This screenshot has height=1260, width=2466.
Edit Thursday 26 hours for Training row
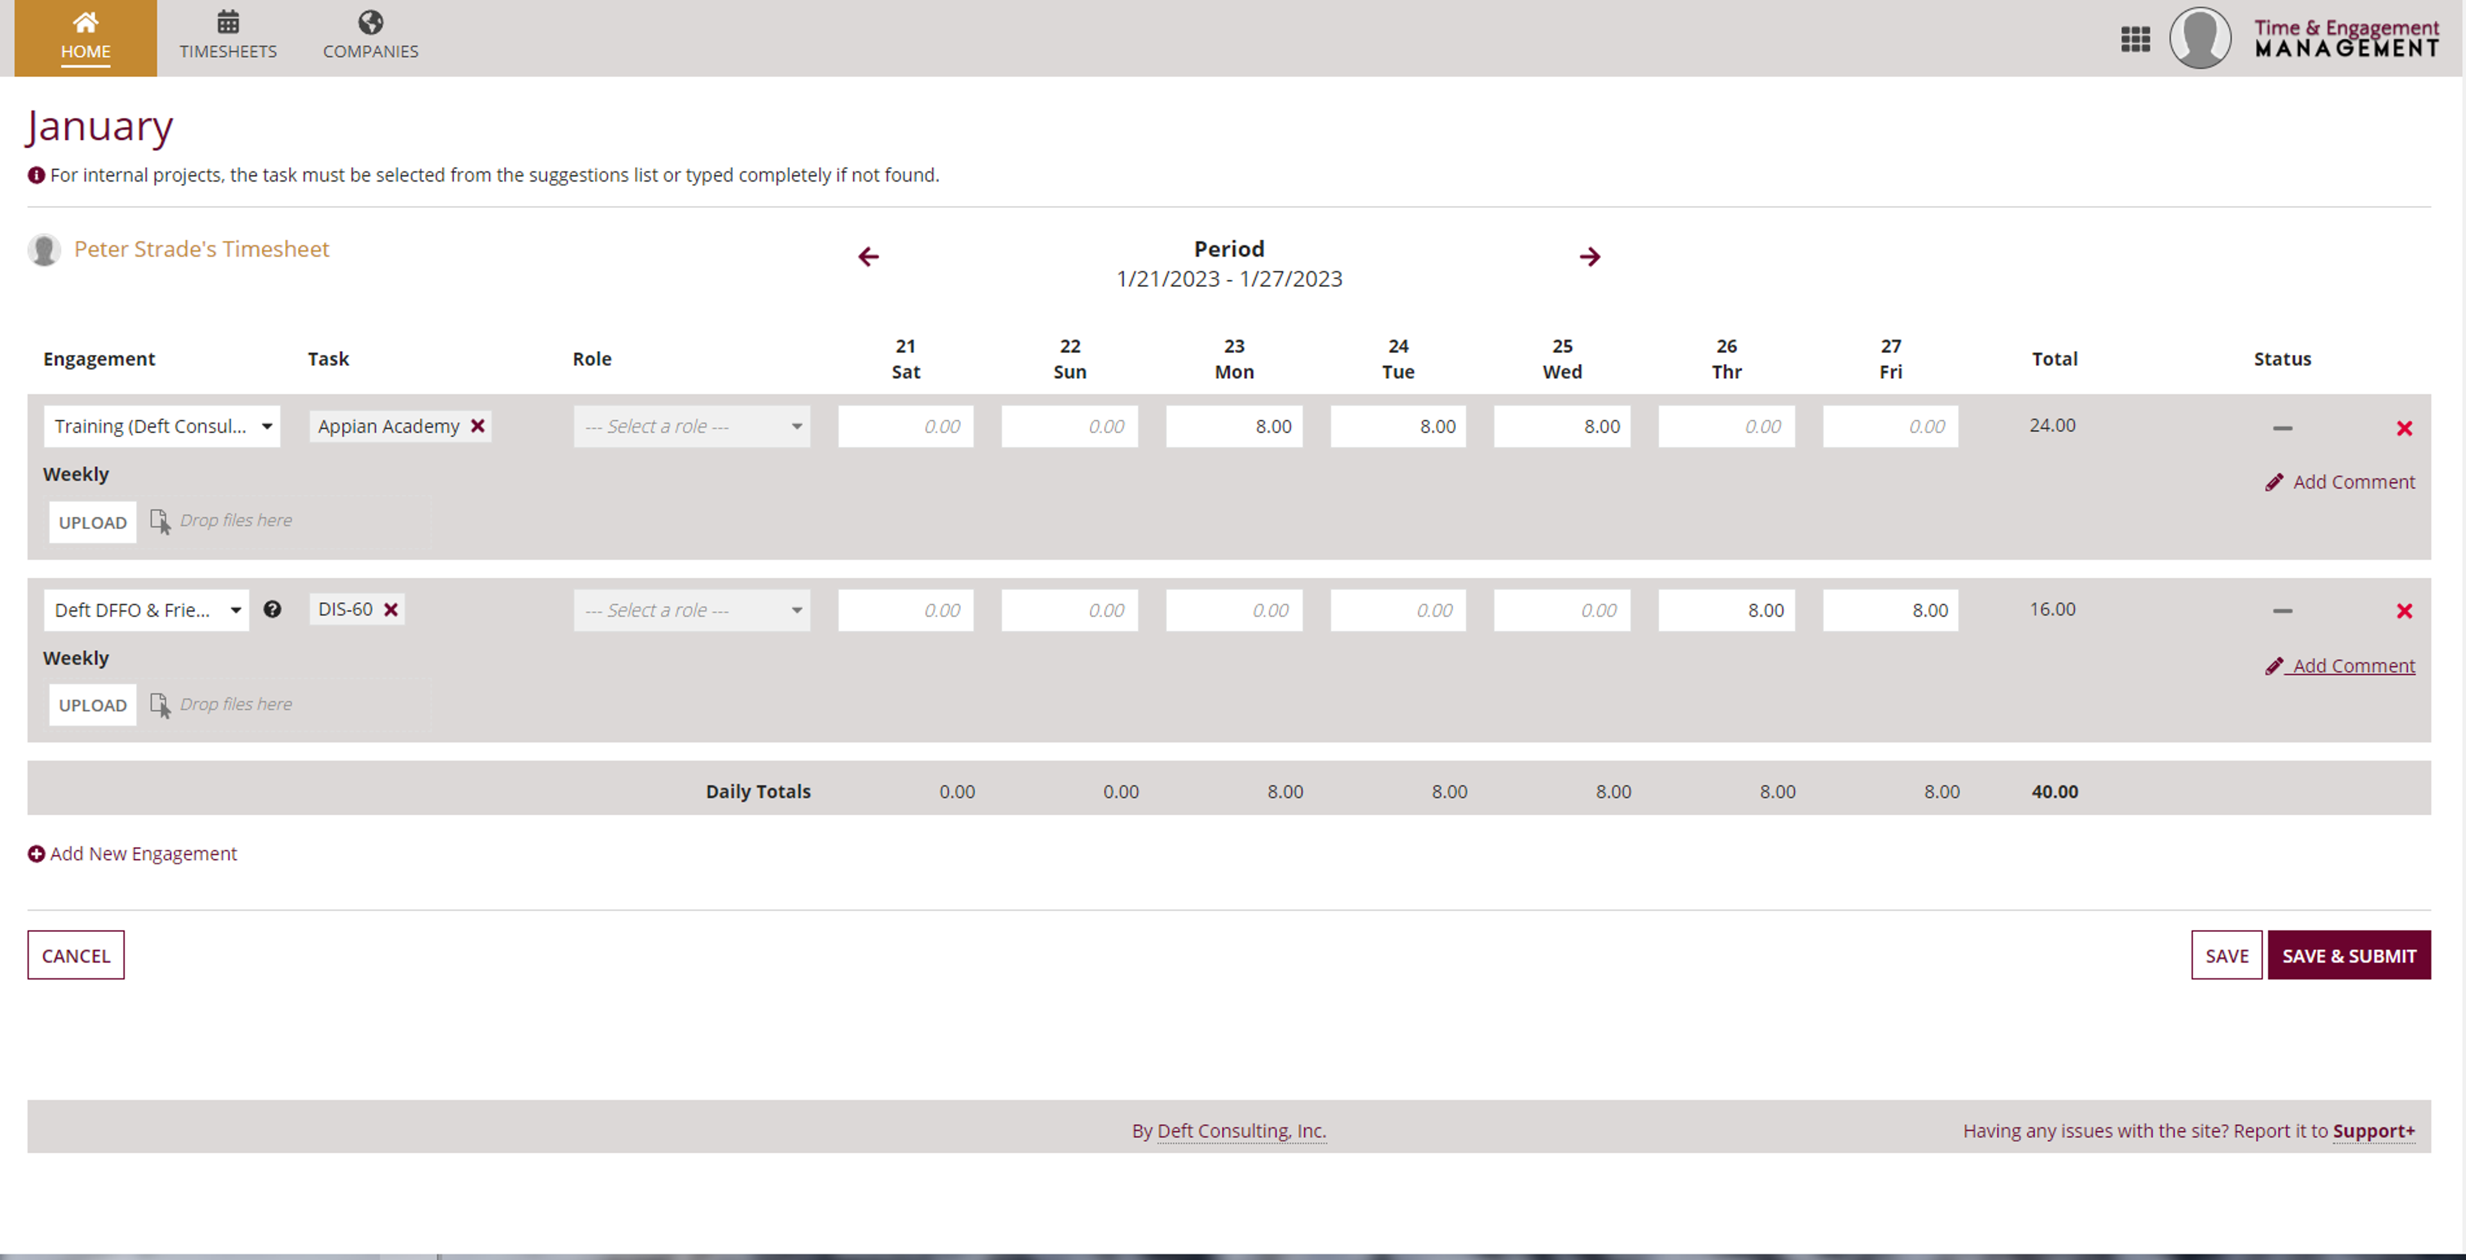point(1727,426)
